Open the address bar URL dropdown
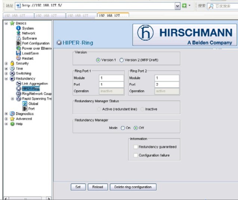 [x=177, y=6]
